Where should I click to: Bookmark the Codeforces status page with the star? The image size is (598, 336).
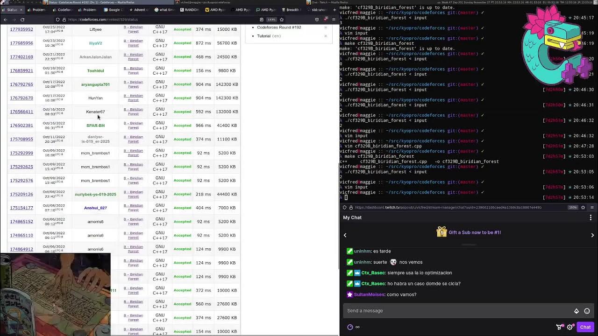(x=282, y=20)
